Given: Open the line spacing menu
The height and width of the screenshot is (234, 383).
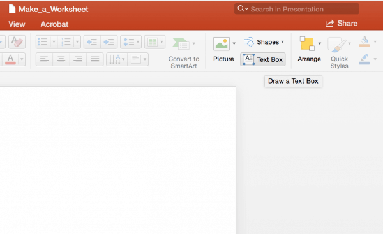Looking at the screenshot, I should 131,42.
